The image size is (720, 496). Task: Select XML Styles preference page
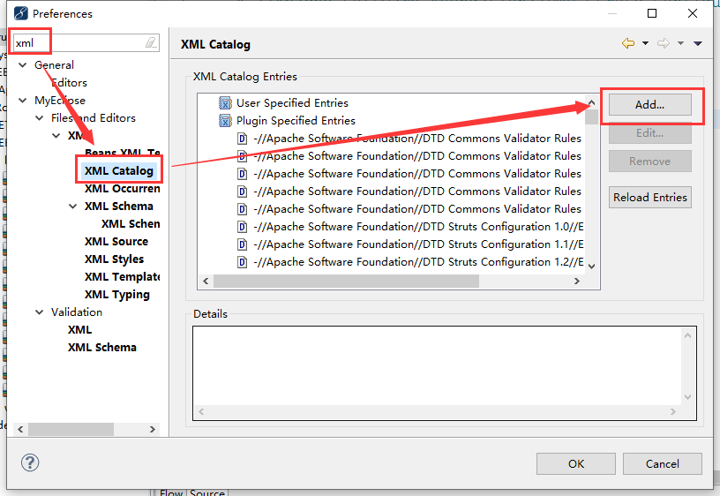tap(114, 259)
